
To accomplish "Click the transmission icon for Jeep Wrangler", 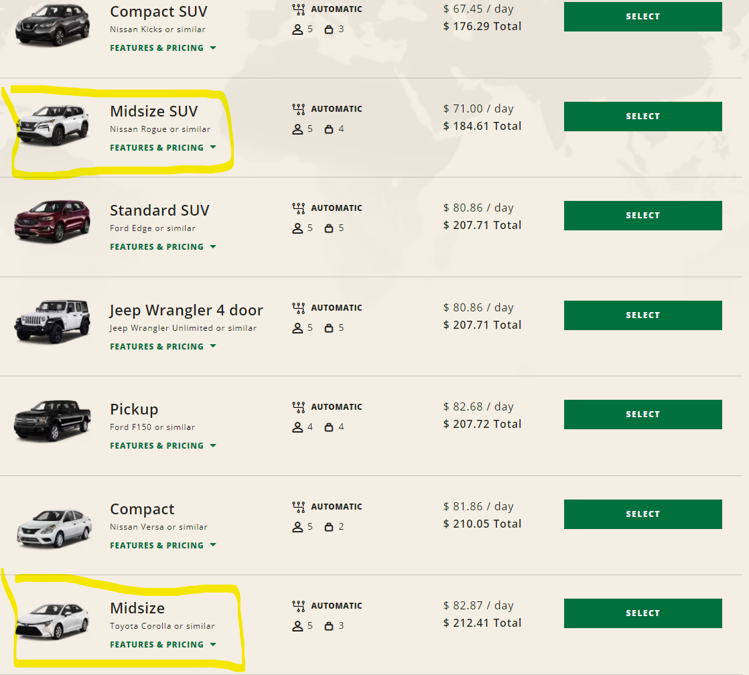I will [x=299, y=308].
